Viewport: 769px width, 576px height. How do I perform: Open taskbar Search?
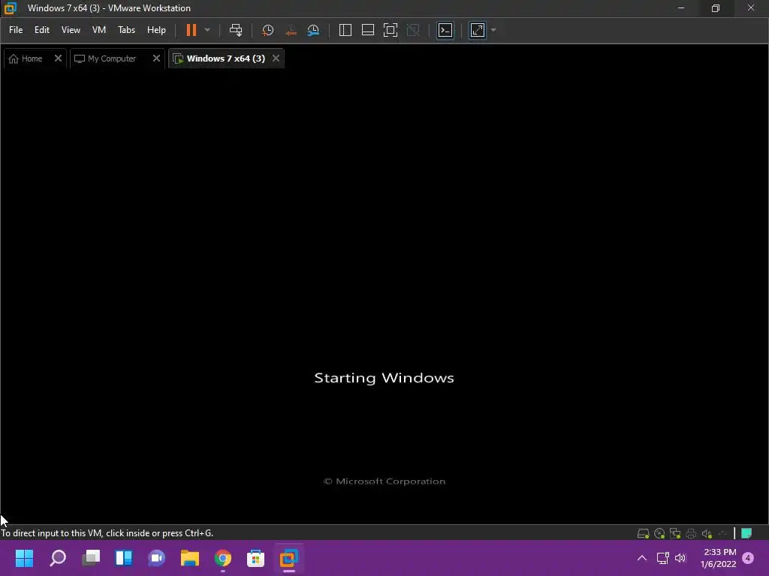[58, 558]
